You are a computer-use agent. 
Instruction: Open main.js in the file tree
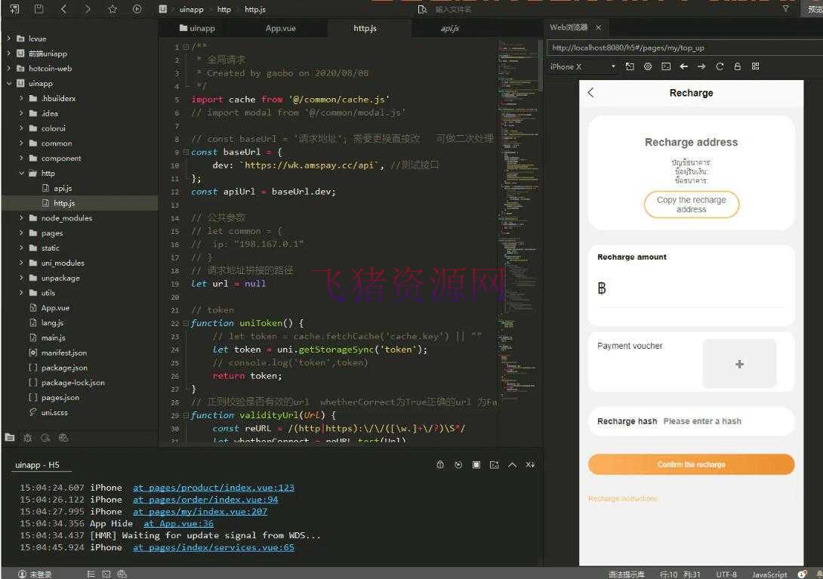tap(53, 337)
